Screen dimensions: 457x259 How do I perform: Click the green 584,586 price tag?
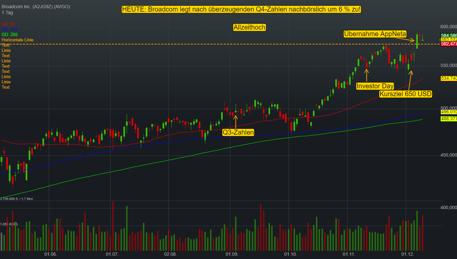tap(449, 35)
